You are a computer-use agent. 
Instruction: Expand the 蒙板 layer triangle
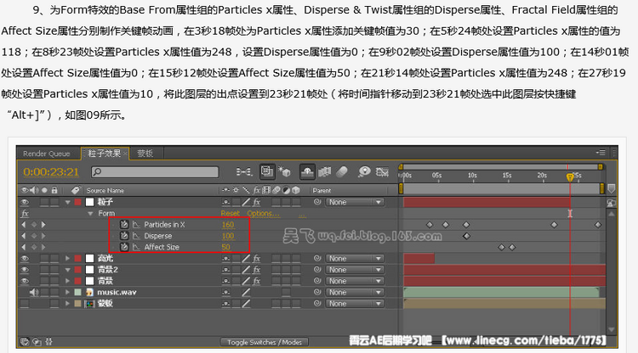[x=67, y=303]
